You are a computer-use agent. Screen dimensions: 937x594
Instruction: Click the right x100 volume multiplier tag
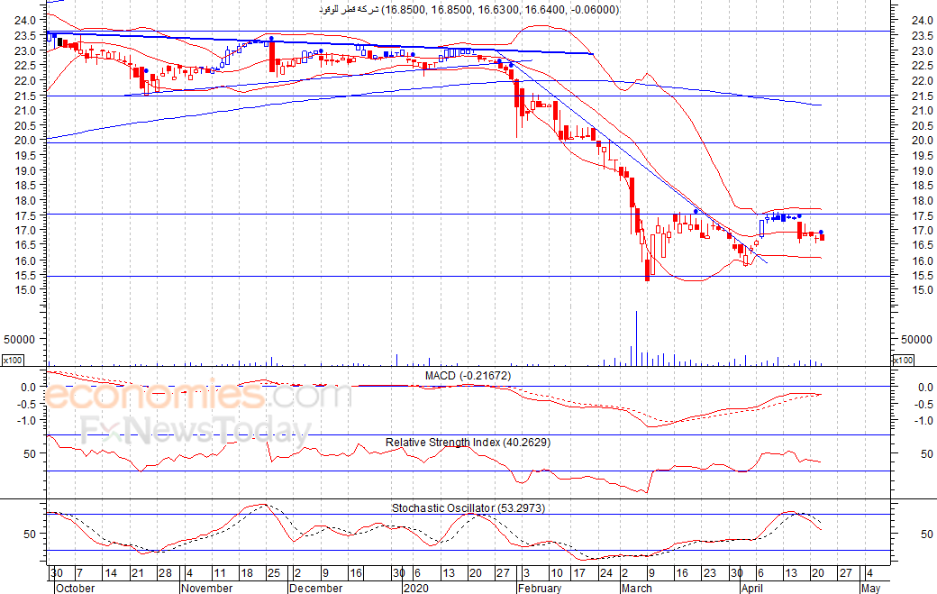point(902,361)
